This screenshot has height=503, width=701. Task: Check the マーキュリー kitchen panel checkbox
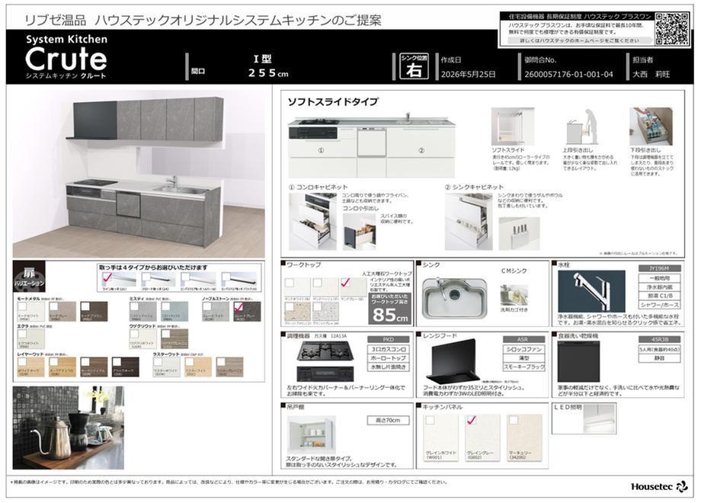coord(514,420)
